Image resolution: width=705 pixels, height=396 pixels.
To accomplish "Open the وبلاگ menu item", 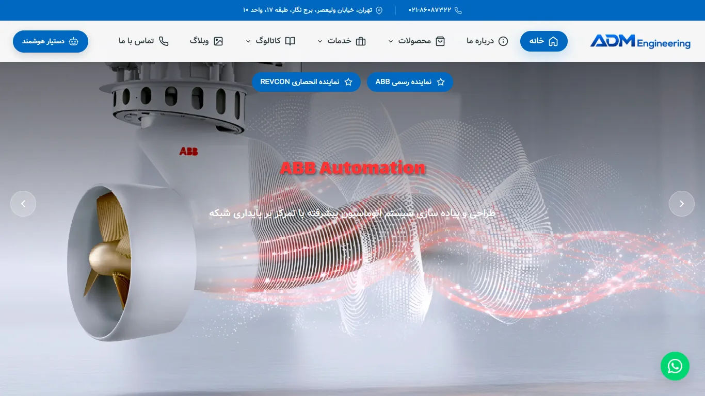I will pos(206,41).
